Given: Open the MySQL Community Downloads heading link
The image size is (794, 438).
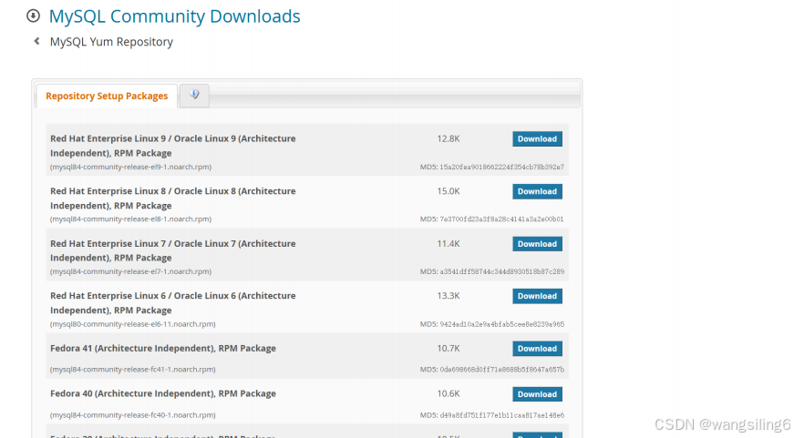Looking at the screenshot, I should click(175, 16).
